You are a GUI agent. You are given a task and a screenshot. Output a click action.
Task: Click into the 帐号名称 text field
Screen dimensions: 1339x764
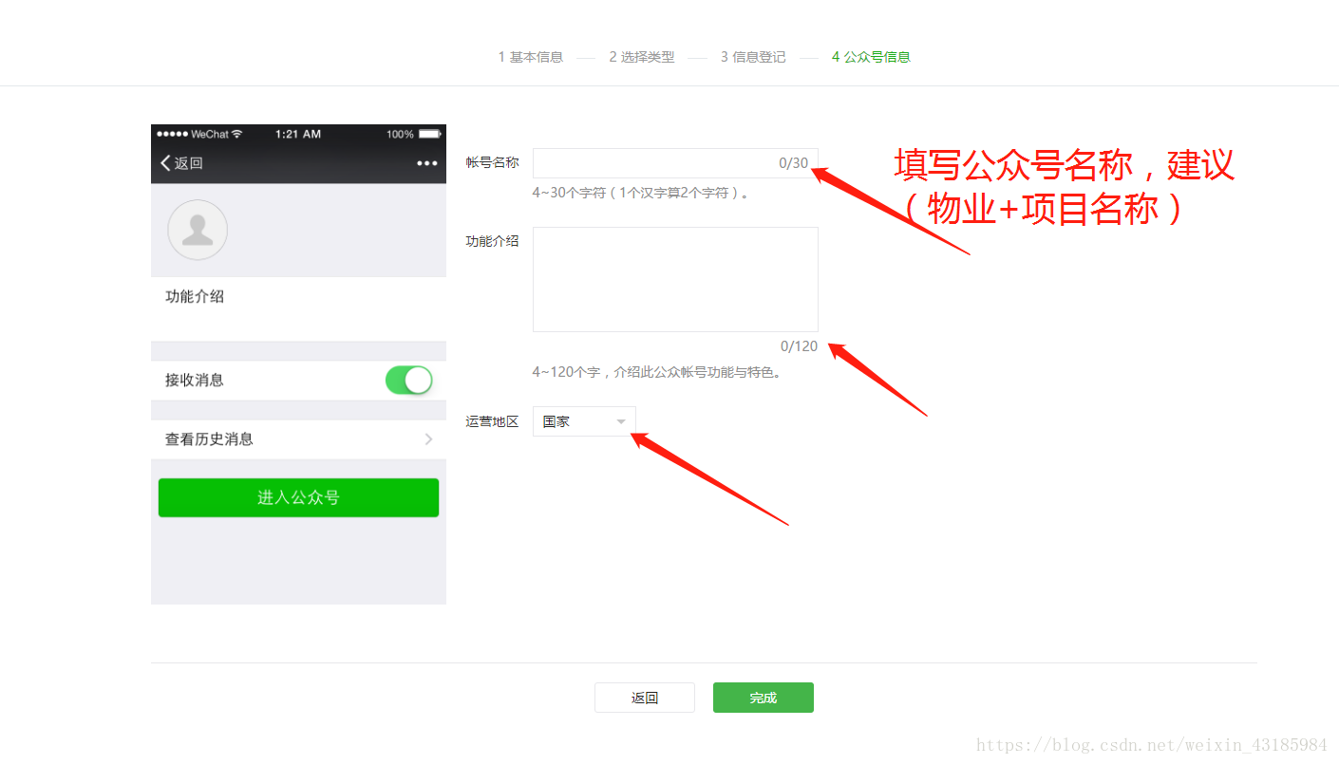point(655,163)
